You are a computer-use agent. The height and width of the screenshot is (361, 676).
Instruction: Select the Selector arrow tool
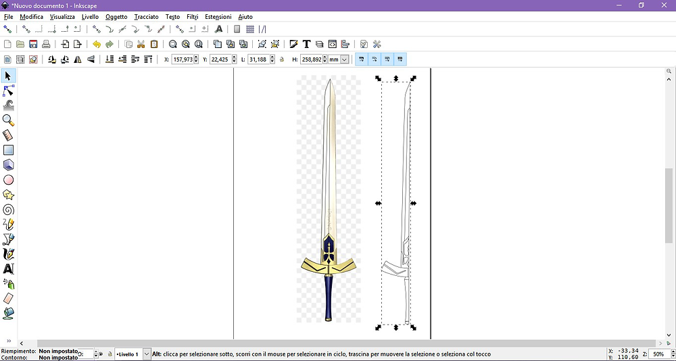coord(8,76)
